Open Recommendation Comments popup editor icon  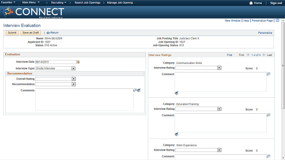[135, 90]
